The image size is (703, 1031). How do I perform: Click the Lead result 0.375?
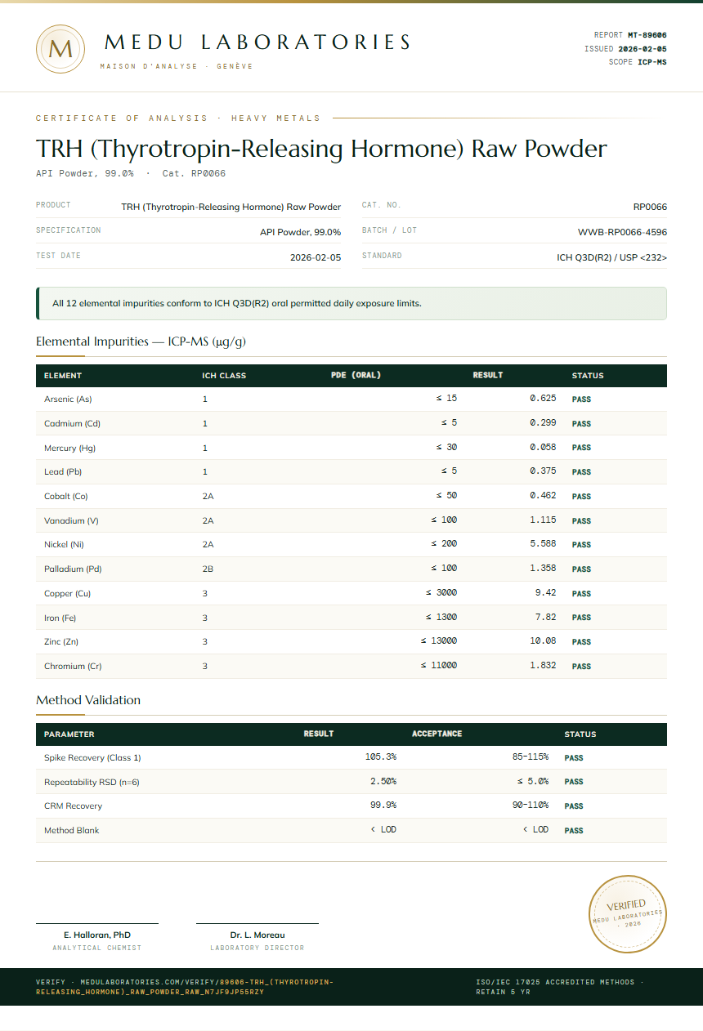click(543, 471)
